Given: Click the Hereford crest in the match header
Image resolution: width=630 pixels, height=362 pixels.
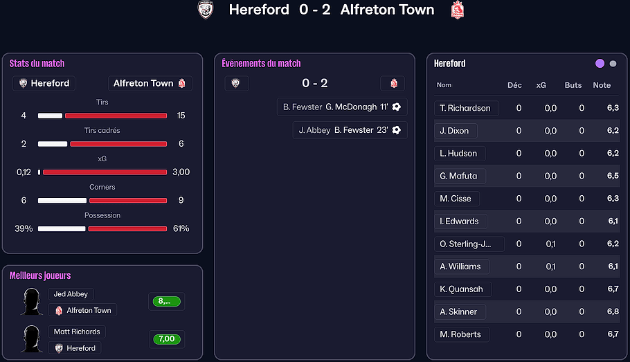Looking at the screenshot, I should 204,10.
